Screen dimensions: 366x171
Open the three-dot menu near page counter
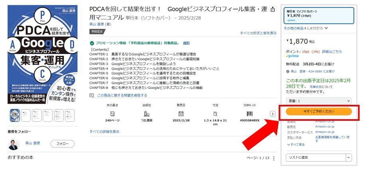coord(274,158)
